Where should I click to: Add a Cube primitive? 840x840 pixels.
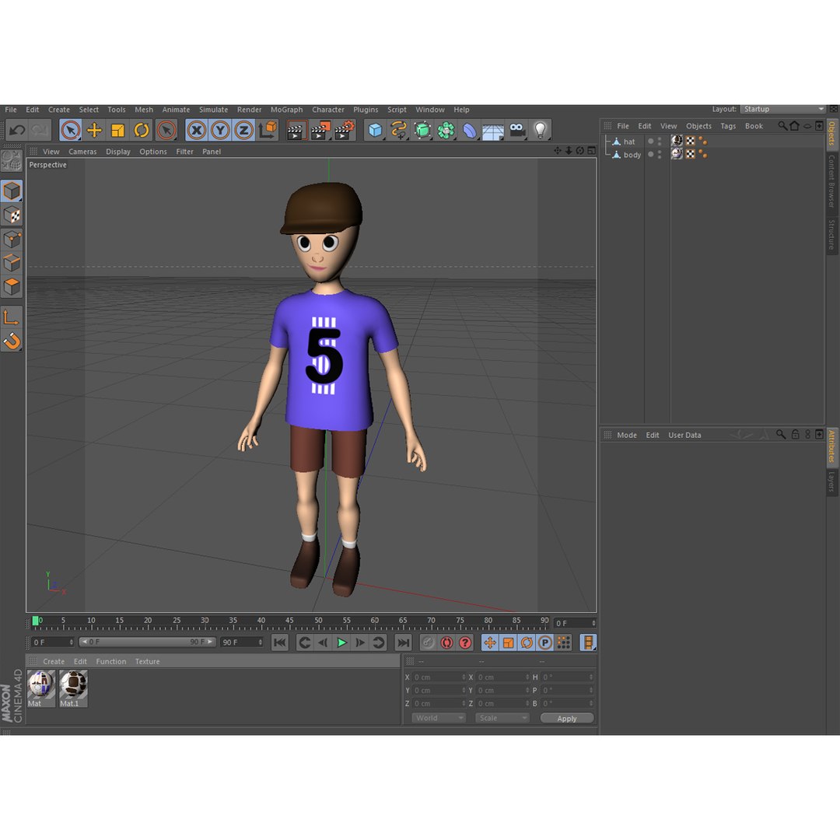click(375, 130)
